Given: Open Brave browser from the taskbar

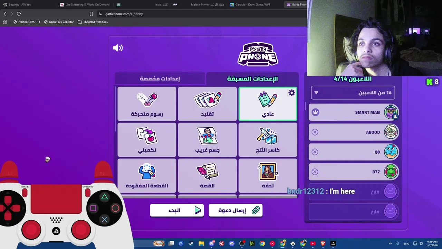Looking at the screenshot, I should point(323,243).
